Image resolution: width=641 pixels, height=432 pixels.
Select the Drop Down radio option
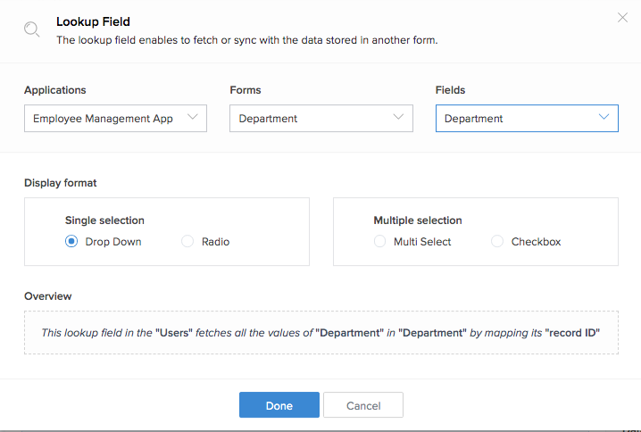71,241
